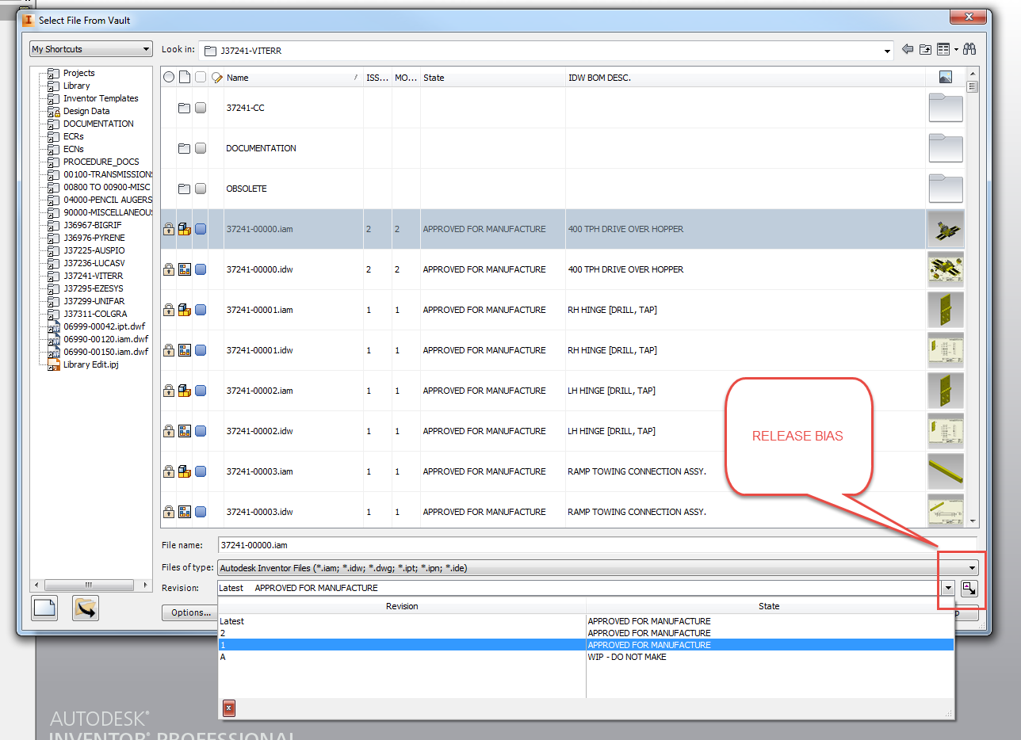Click the red X icon in the revision panel
1021x740 pixels.
[x=228, y=708]
